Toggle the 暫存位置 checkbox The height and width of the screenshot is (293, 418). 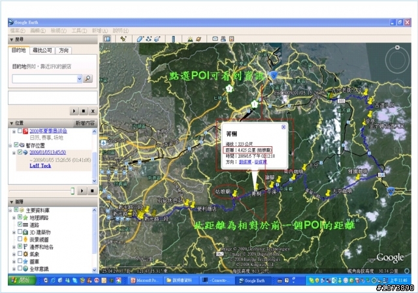point(16,145)
